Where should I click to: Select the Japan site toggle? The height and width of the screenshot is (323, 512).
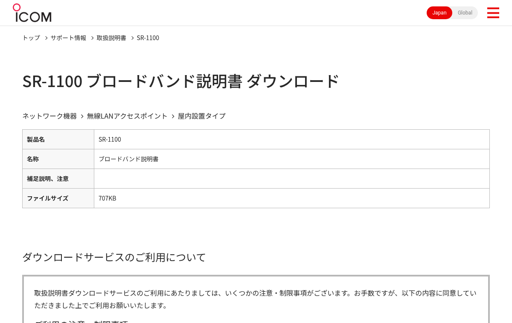coord(439,13)
